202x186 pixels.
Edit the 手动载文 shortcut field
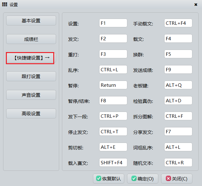point(178,23)
